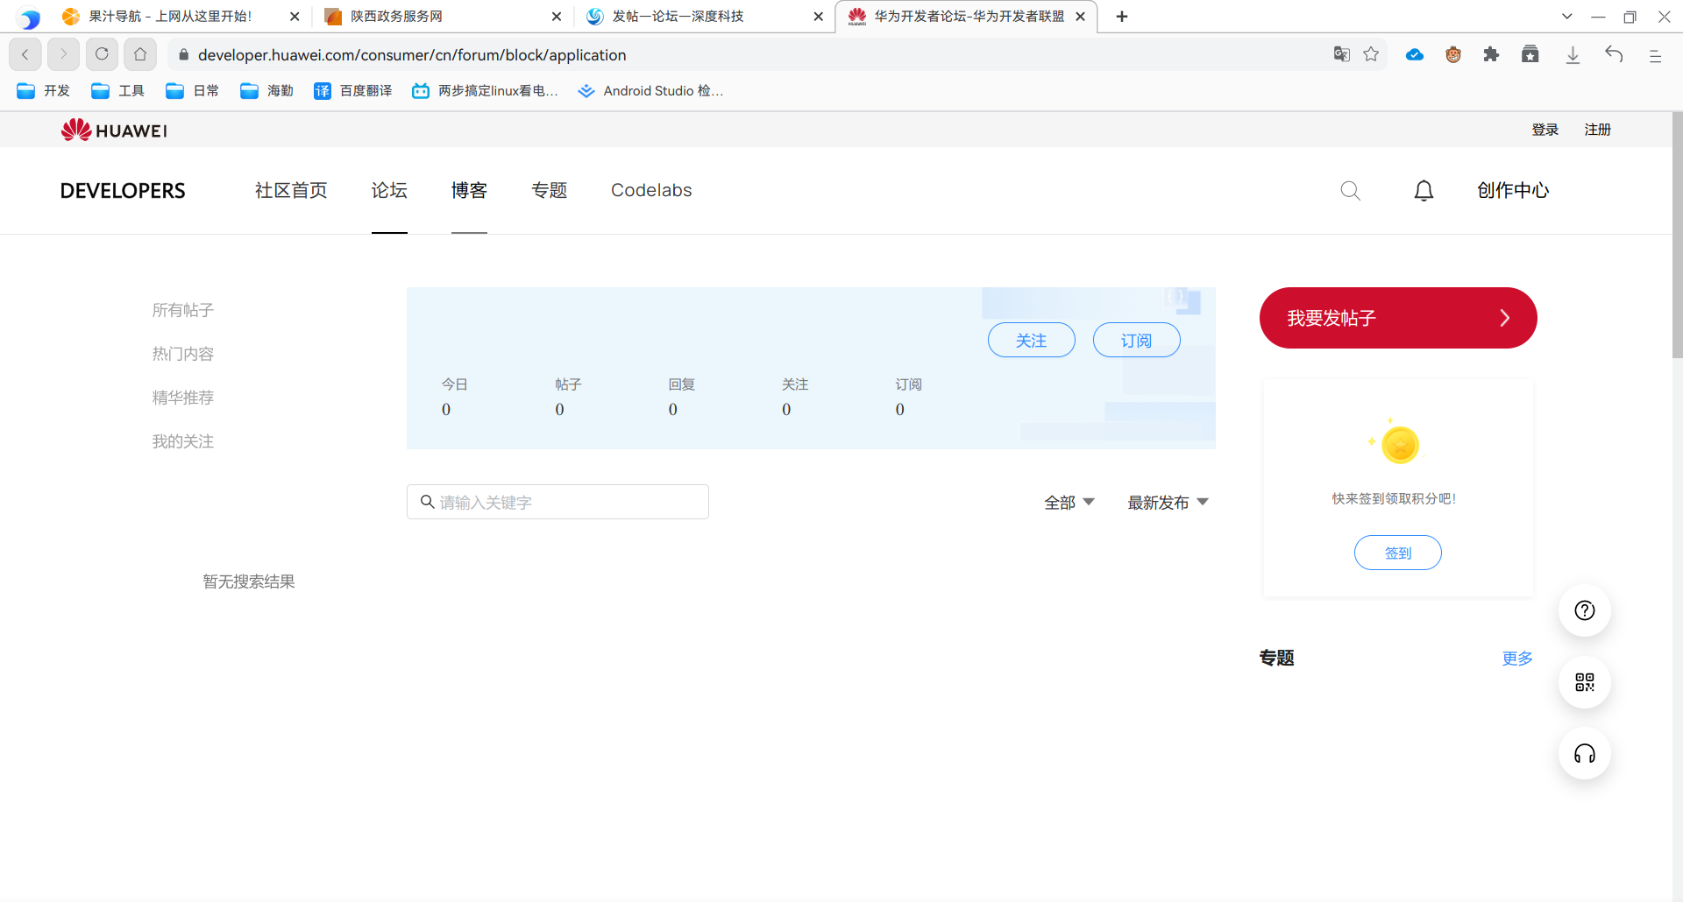Click the page vertical scrollbar thumb
Image resolution: width=1683 pixels, height=902 pixels.
click(x=1677, y=235)
